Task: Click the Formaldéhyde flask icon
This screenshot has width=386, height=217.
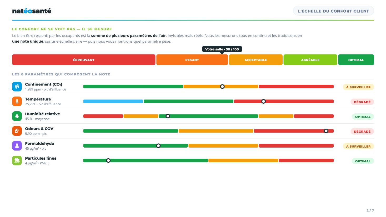Action: coord(17,146)
